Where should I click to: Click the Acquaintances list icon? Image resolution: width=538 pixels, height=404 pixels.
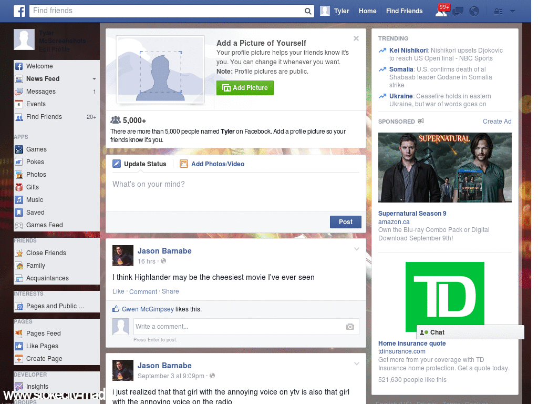pyautogui.click(x=19, y=278)
